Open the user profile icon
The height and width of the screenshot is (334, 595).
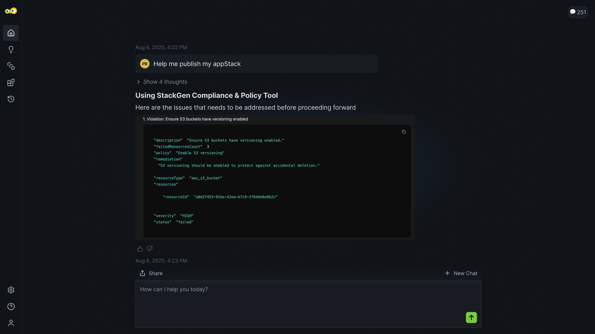point(11,323)
